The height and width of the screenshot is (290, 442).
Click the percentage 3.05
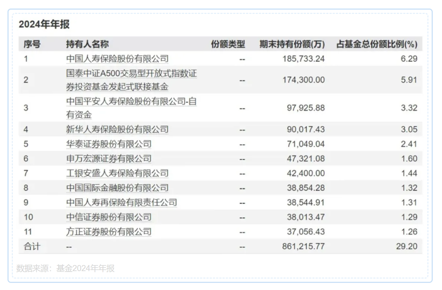click(x=409, y=129)
